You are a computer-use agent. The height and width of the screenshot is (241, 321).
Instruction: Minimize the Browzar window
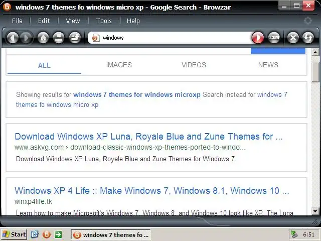(284, 6)
